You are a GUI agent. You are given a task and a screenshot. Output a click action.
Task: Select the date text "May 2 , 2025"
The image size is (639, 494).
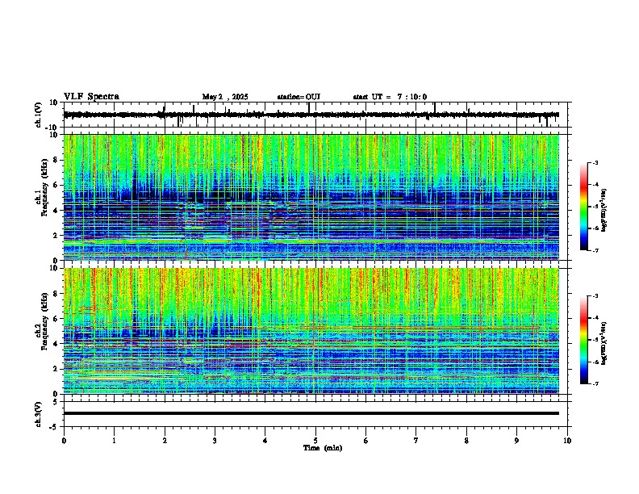[x=225, y=97]
